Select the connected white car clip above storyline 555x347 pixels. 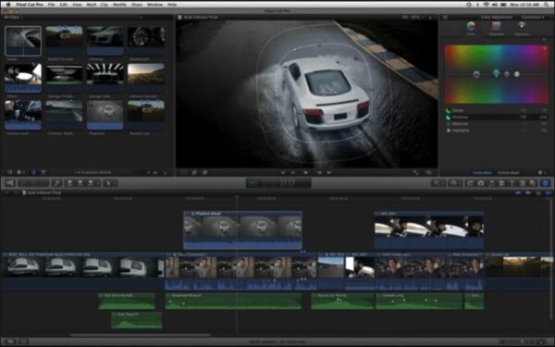(x=242, y=230)
